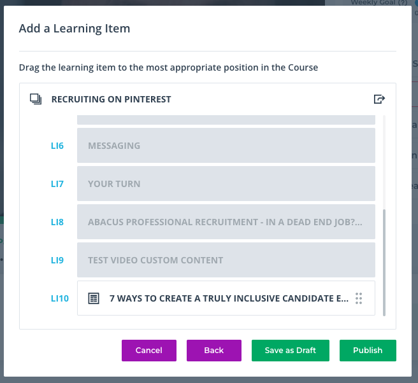This screenshot has width=418, height=383.
Task: Click the Weekly Goal help question mark
Action: click(x=402, y=3)
